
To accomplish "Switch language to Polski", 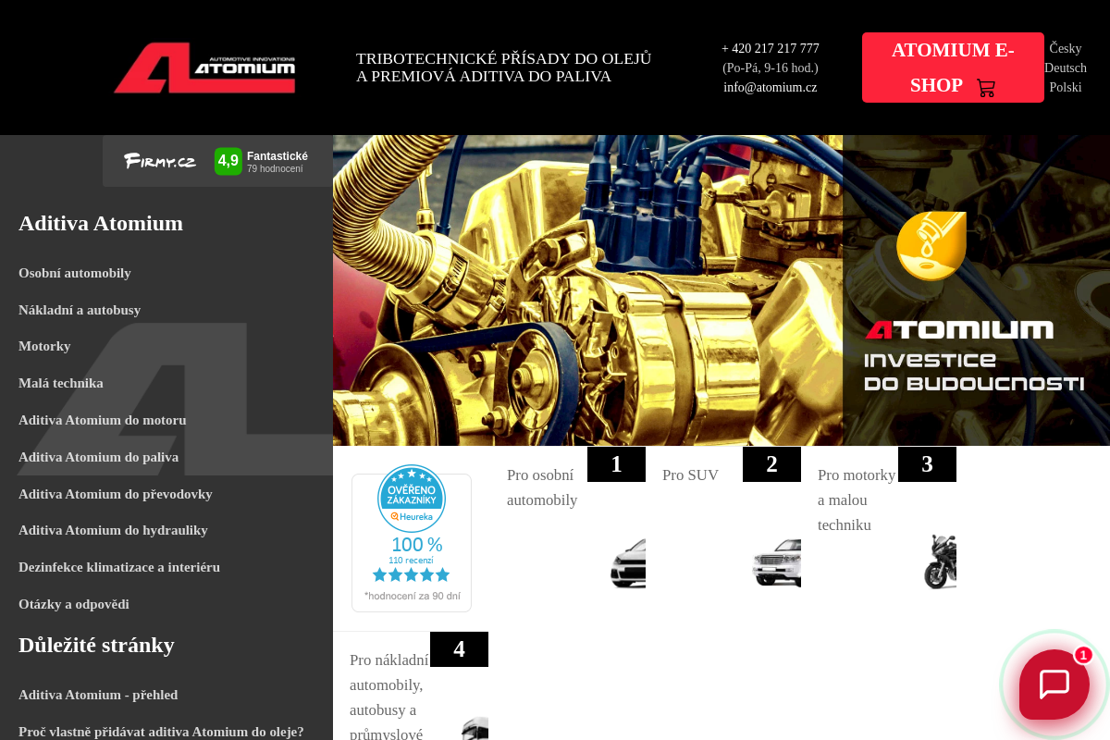I will point(1066,88).
